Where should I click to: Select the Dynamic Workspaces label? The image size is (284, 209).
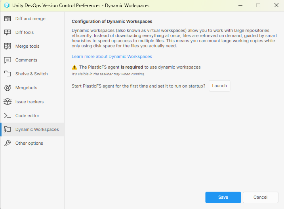pos(37,129)
